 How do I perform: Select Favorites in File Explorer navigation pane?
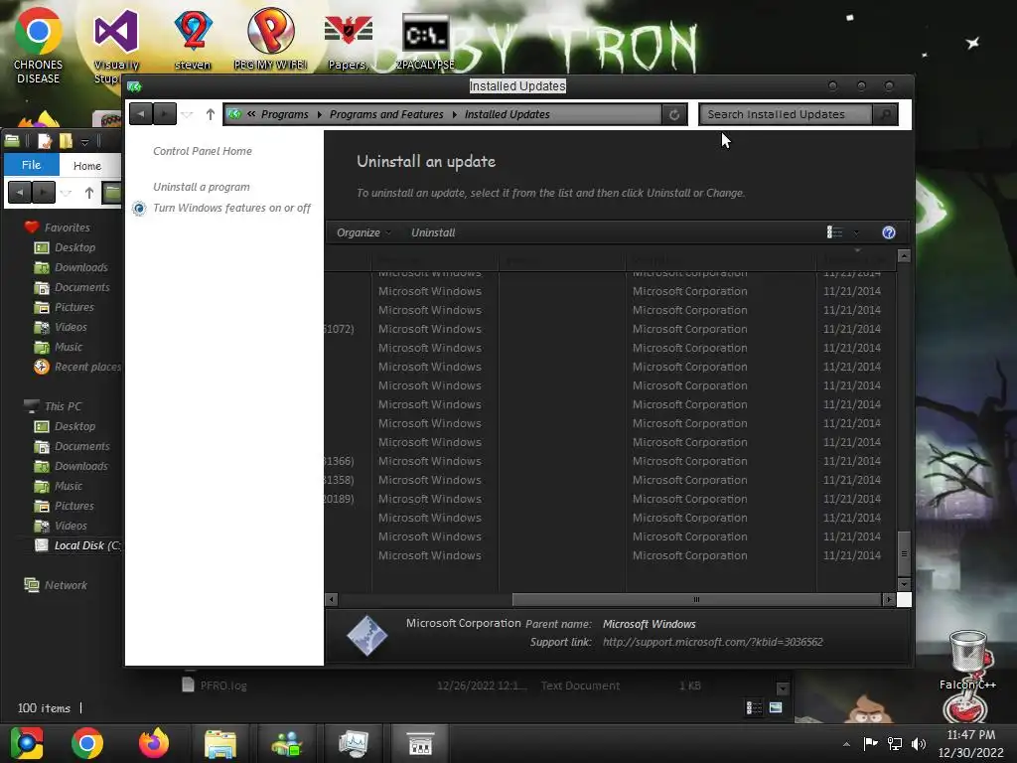67,228
